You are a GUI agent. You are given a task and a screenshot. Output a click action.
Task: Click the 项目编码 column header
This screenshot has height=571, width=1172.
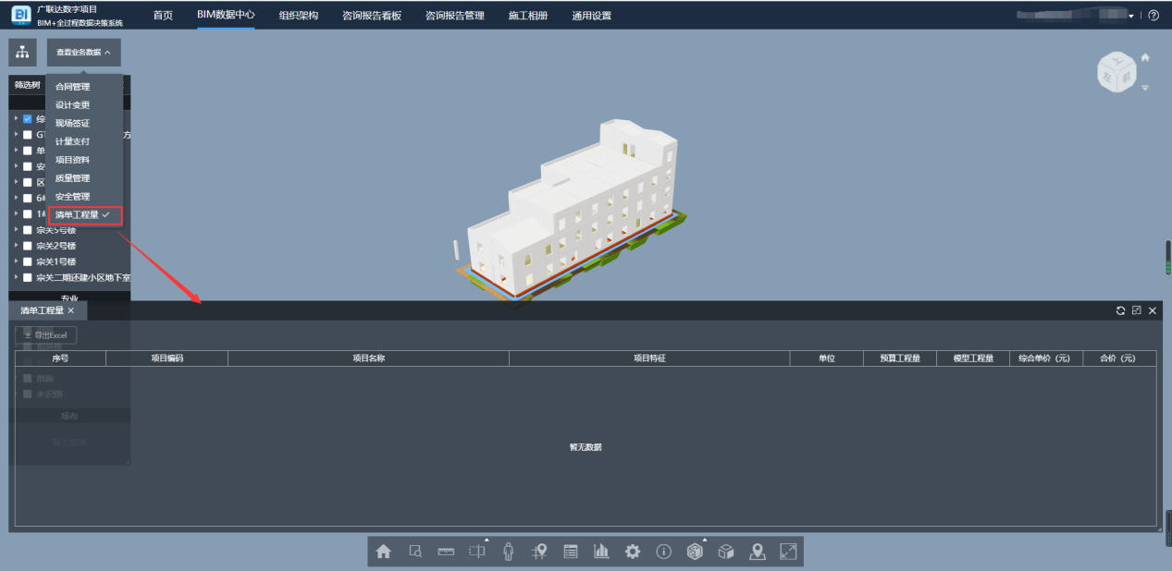pos(167,358)
